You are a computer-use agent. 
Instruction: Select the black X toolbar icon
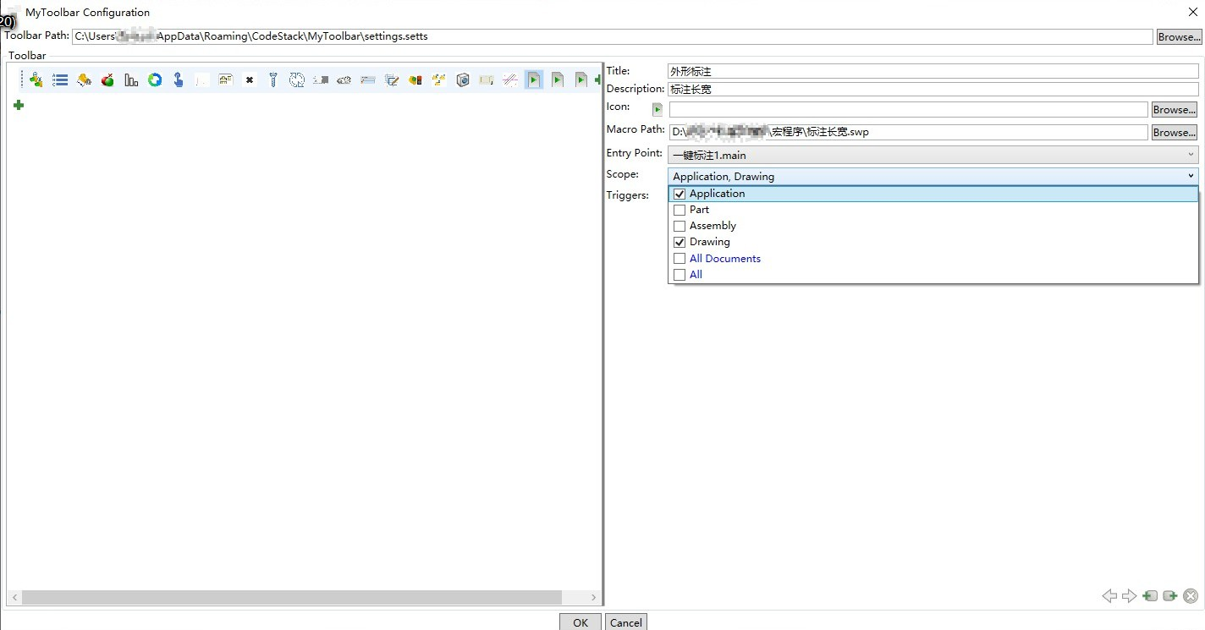pos(250,79)
